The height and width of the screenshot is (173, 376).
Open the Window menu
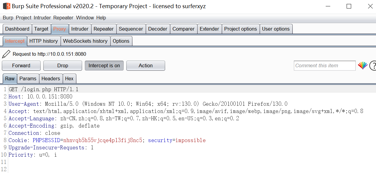pyautogui.click(x=85, y=18)
